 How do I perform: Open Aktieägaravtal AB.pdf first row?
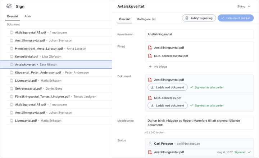[59, 32]
